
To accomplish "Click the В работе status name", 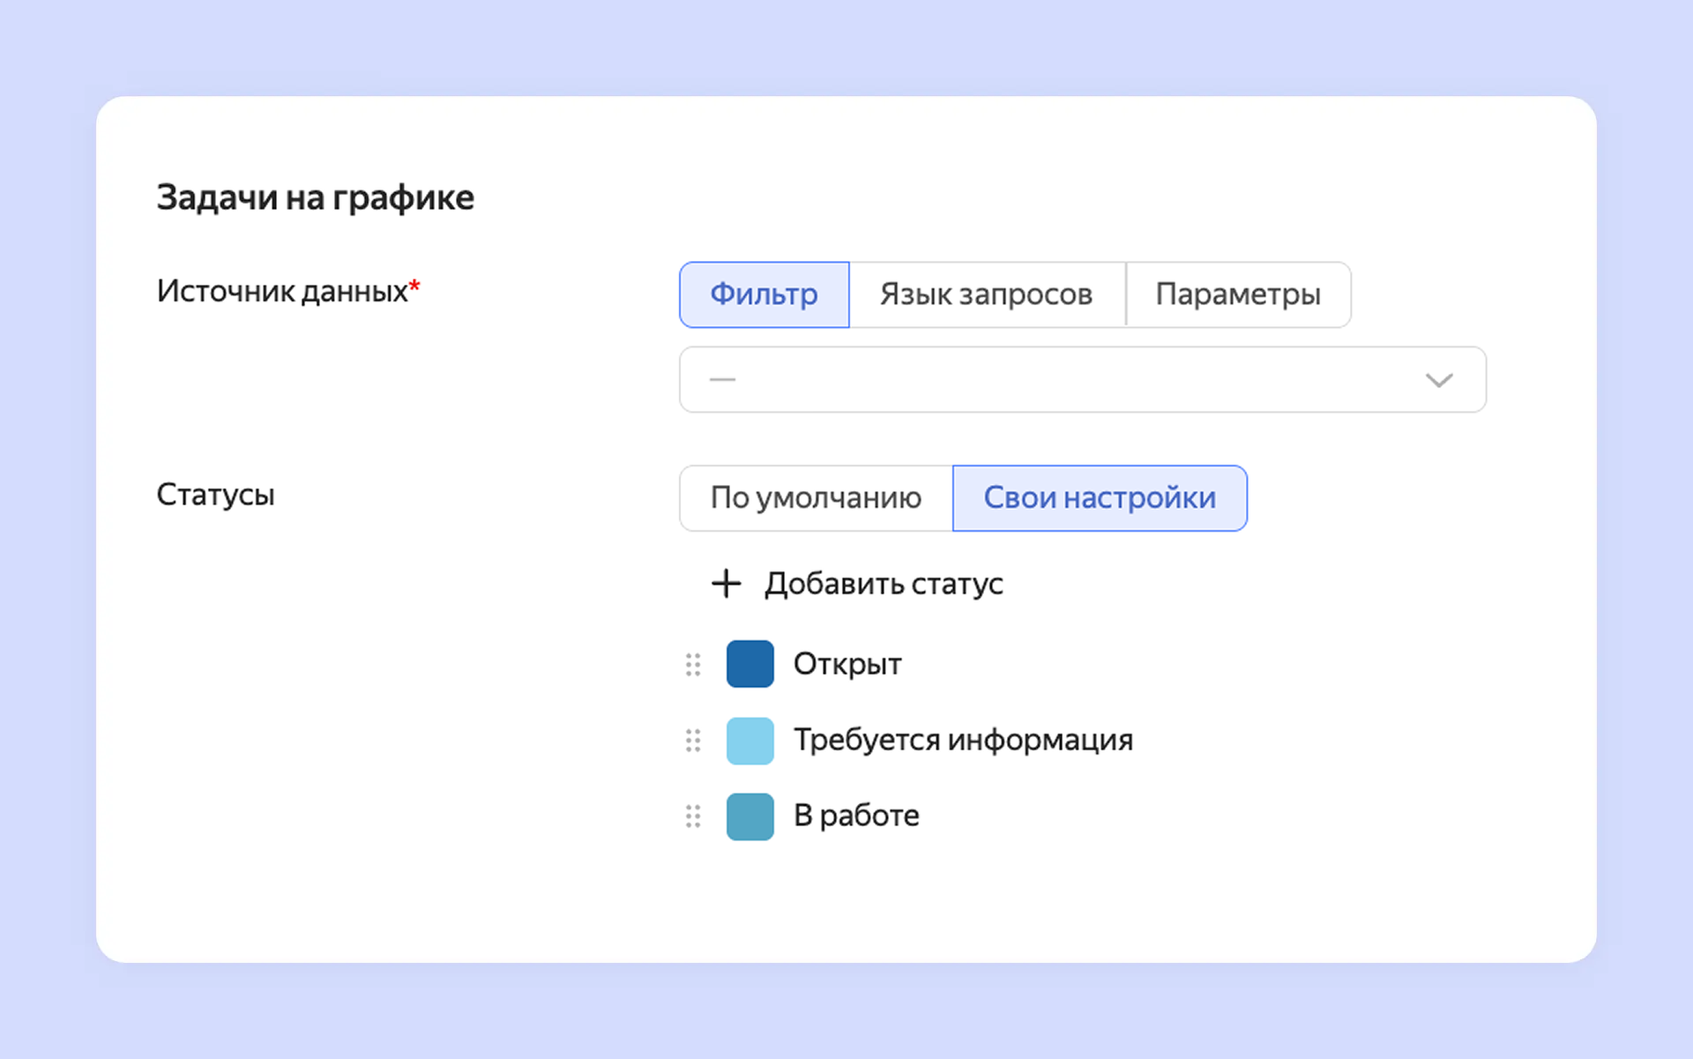I will pyautogui.click(x=855, y=816).
